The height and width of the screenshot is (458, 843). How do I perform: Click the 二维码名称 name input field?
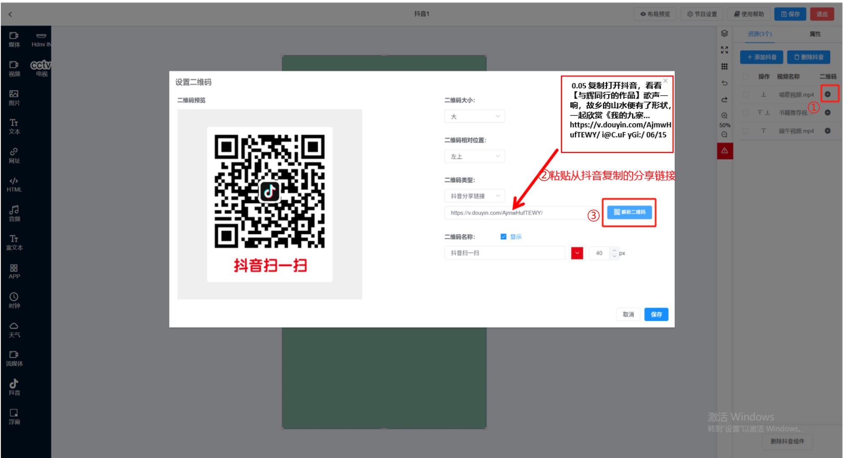[x=505, y=253]
